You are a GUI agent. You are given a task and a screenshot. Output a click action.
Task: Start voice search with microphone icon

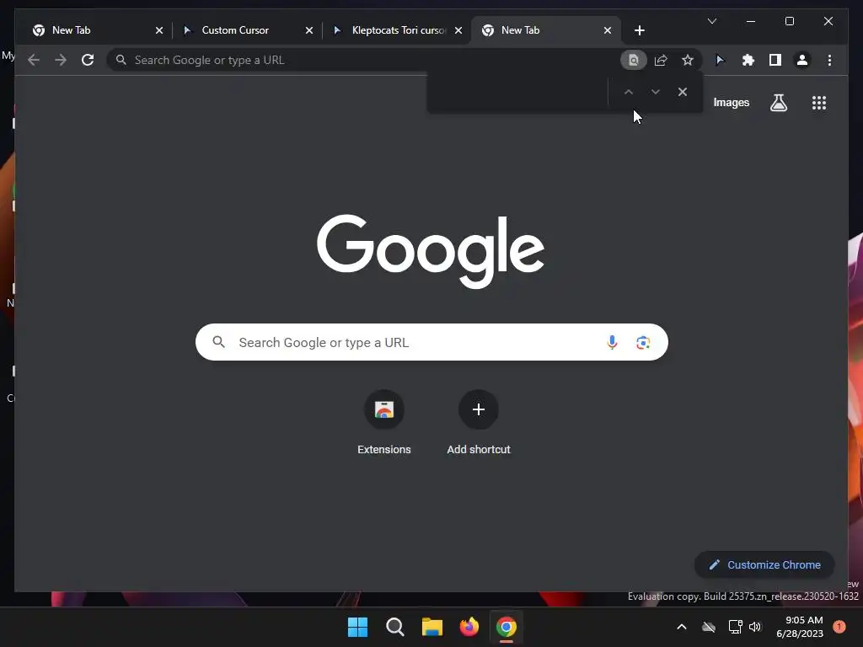click(x=612, y=342)
